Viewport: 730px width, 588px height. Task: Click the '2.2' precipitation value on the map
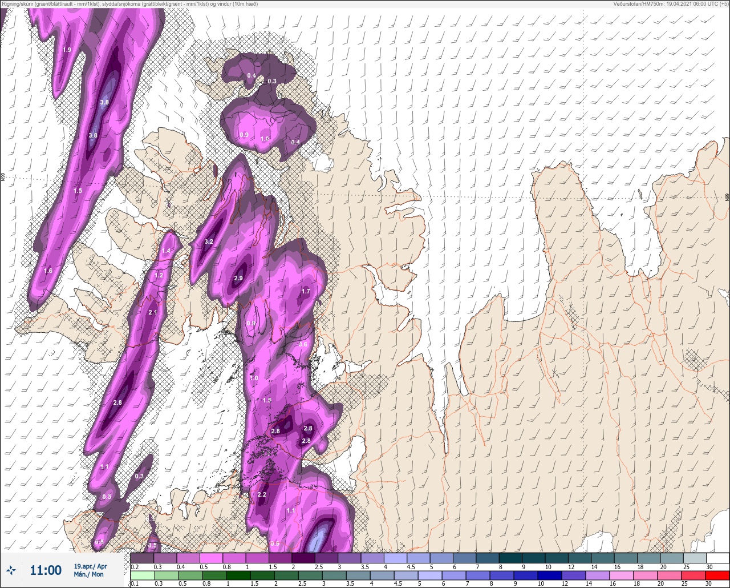tap(262, 494)
